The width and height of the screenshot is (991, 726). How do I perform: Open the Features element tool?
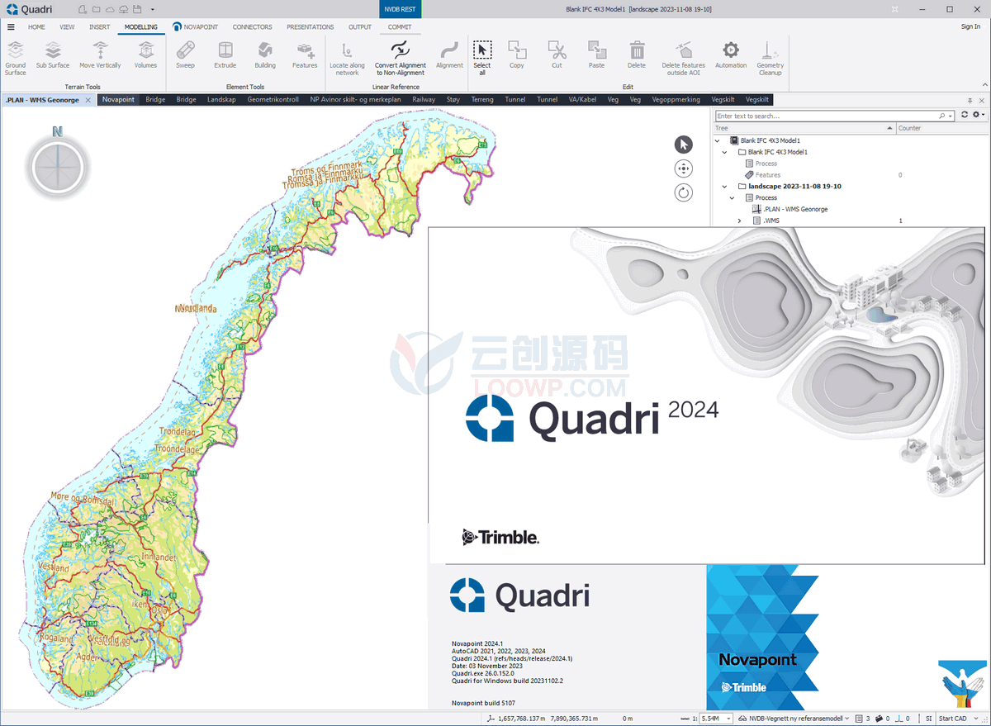click(305, 55)
